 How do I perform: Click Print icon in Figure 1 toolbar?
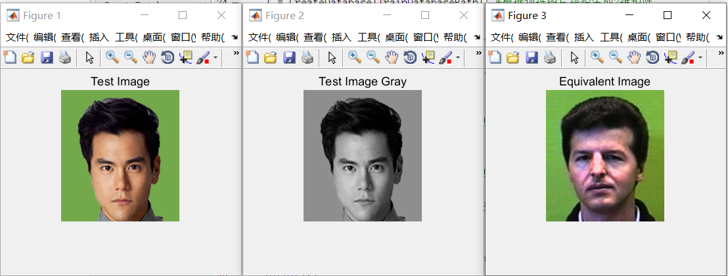pos(64,58)
